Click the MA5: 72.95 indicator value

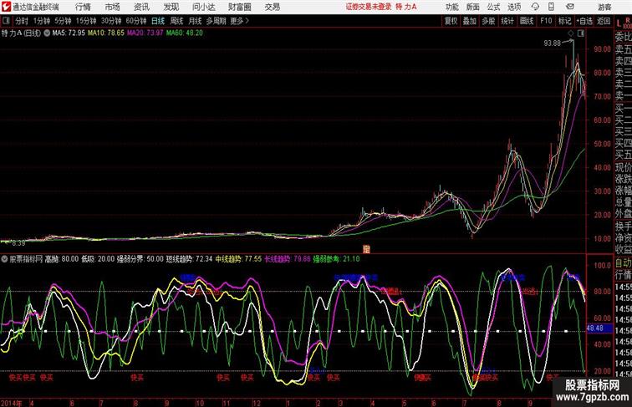[69, 33]
